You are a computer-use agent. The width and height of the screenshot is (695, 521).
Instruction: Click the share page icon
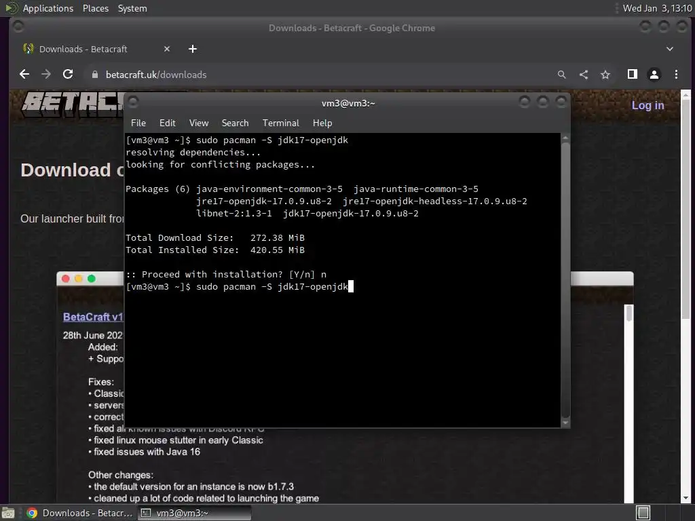[x=584, y=75]
